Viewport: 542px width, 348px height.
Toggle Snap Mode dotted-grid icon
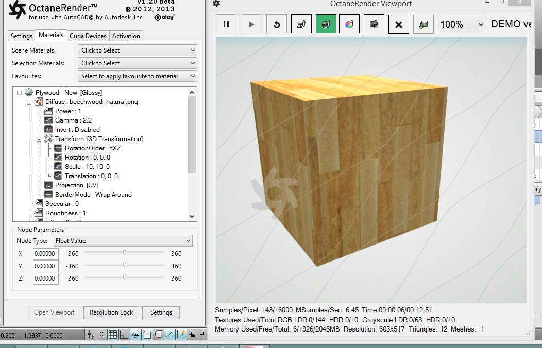(x=101, y=335)
